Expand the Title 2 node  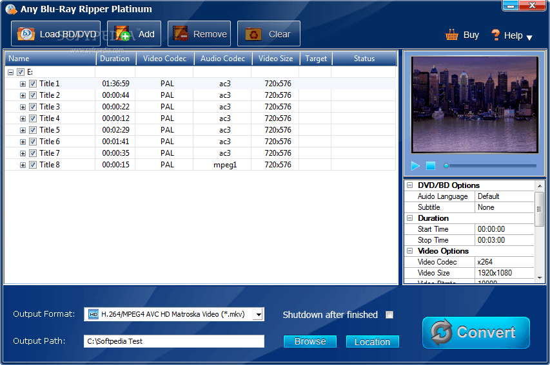coord(23,96)
